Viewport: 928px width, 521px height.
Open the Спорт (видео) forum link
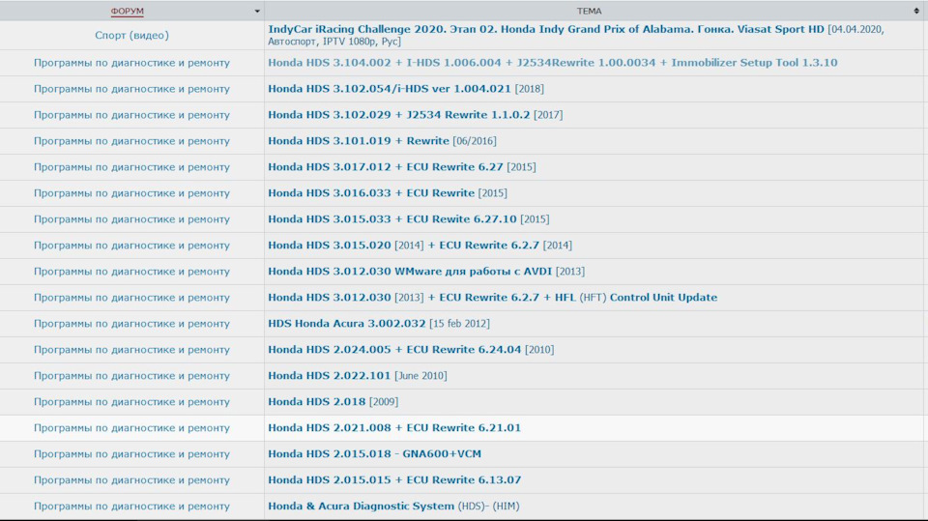(x=132, y=35)
